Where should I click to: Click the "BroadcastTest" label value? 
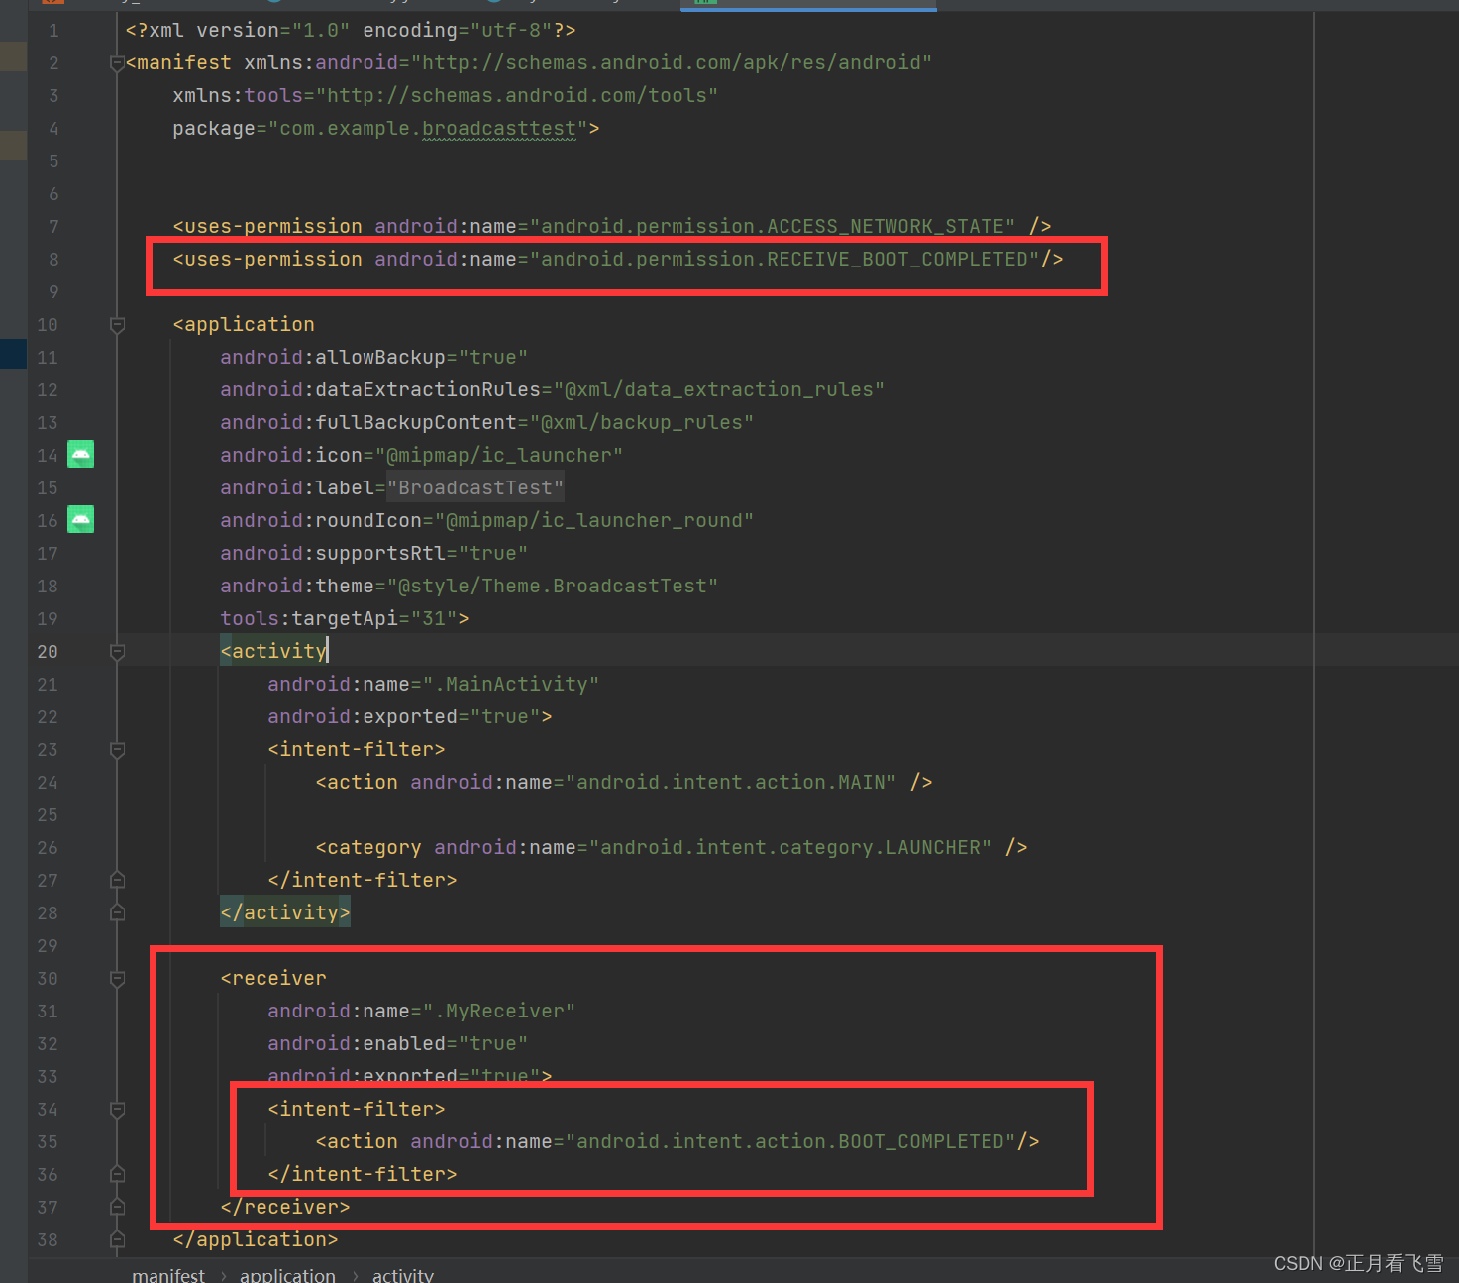(475, 488)
